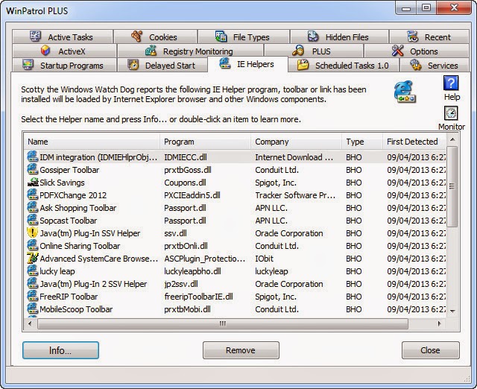477x389 pixels.
Task: Click the Close button at bottom
Action: (x=431, y=350)
